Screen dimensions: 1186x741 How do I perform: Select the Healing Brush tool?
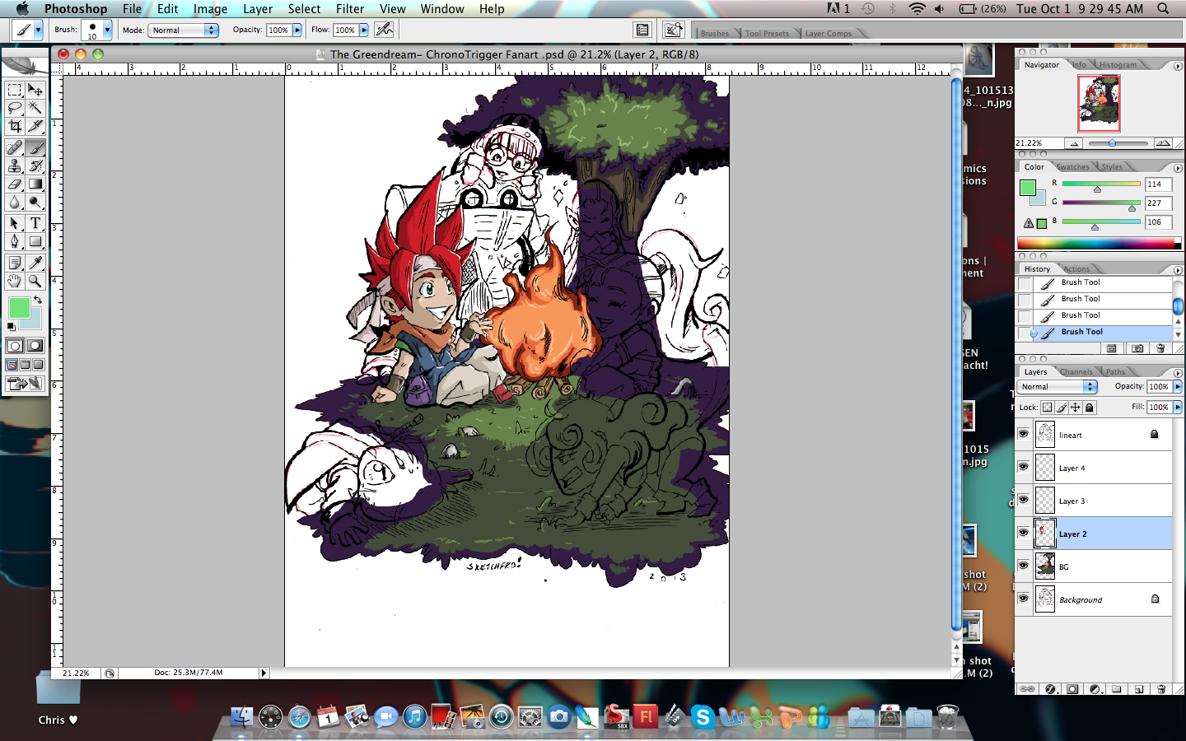[15, 147]
